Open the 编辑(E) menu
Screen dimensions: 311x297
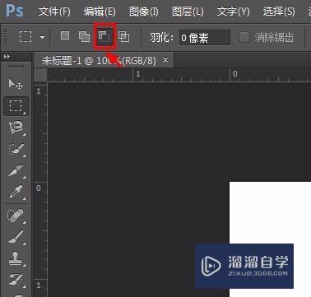(100, 12)
